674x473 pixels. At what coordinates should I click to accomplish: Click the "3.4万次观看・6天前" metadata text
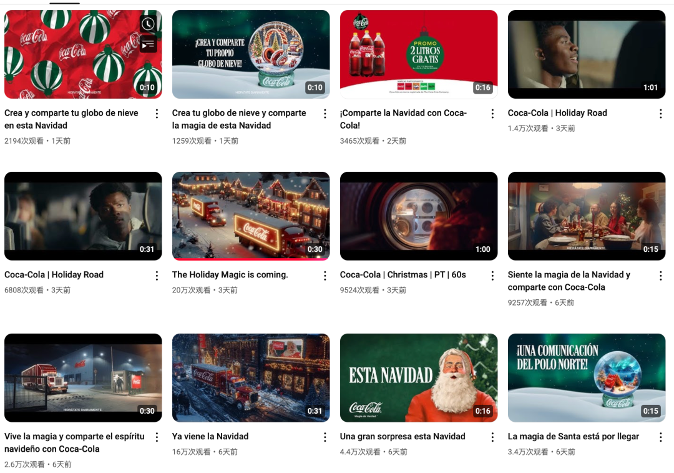point(542,452)
